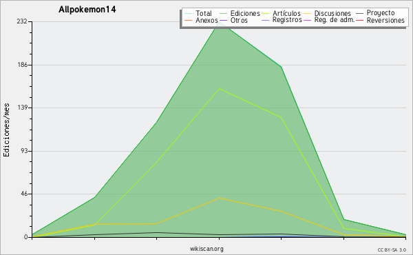Image resolution: width=413 pixels, height=255 pixels.
Task: Click the 232 y-axis label
Action: [22, 21]
